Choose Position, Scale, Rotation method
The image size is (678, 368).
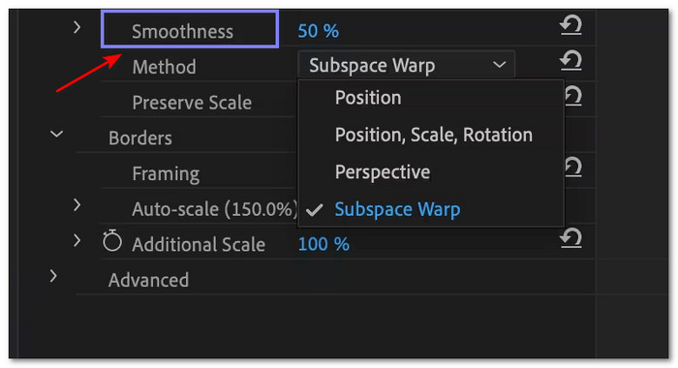point(431,135)
